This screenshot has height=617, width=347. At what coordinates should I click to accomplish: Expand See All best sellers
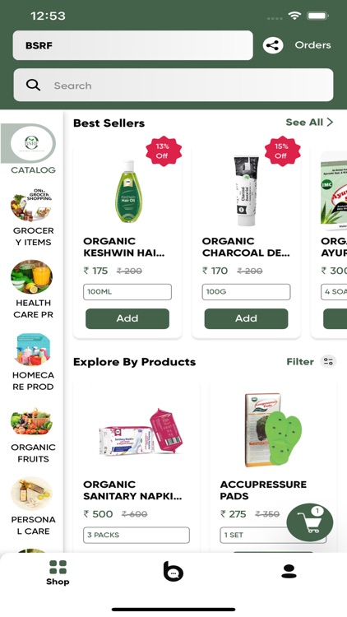tap(309, 123)
